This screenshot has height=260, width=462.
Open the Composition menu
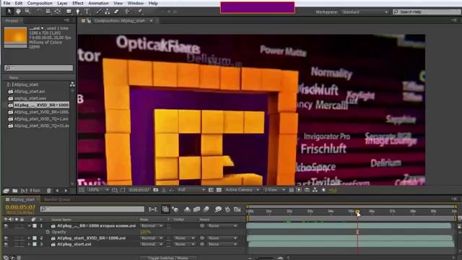tap(40, 3)
